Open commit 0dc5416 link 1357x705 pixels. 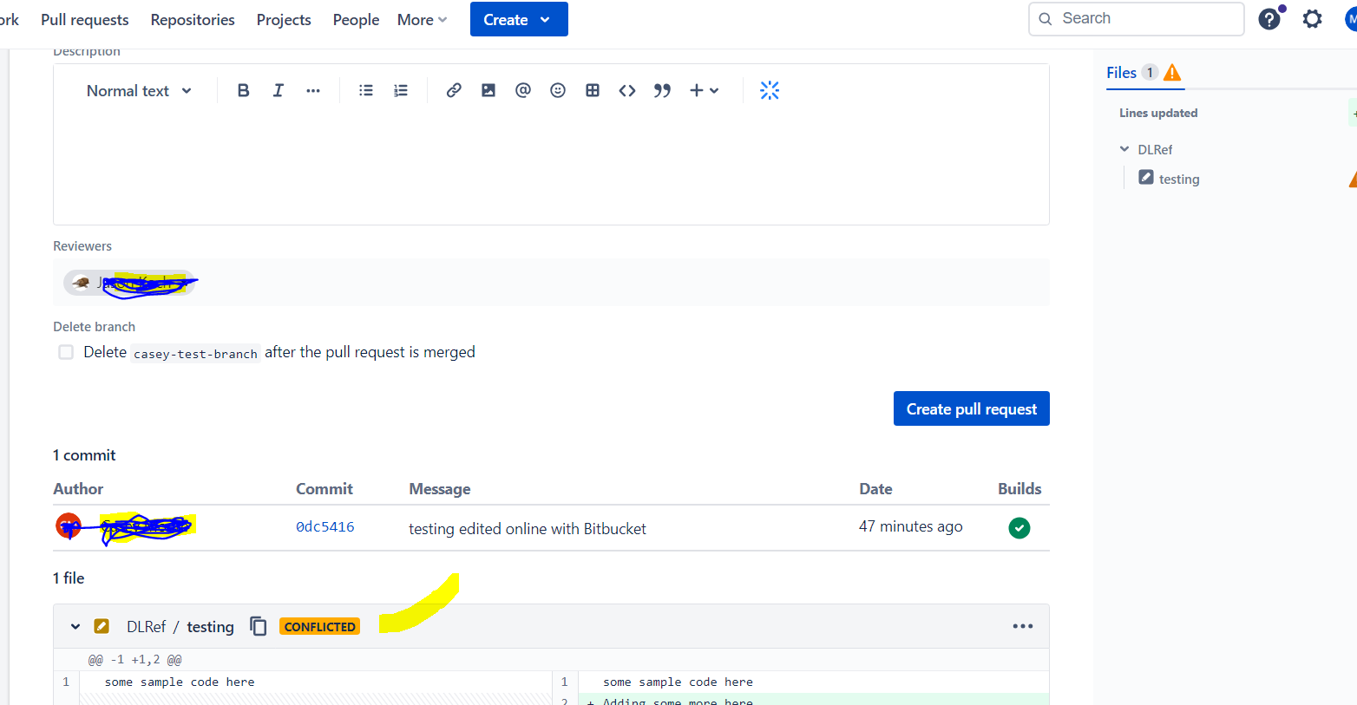point(325,526)
